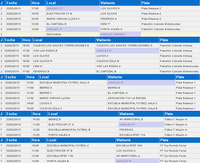Select the COLEGIO ZOLA C cell

(73, 109)
